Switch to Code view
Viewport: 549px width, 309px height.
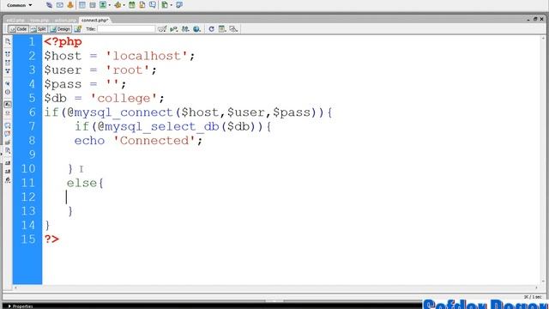coord(18,29)
